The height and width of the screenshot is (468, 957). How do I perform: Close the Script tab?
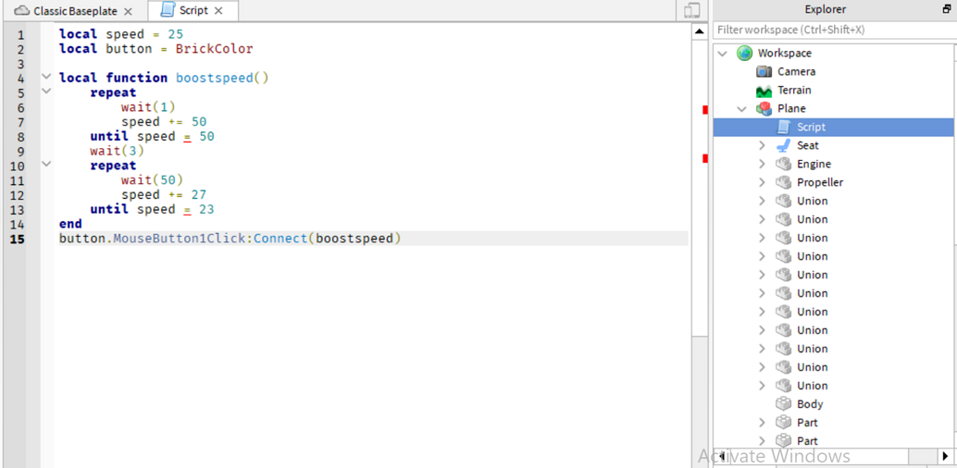click(218, 11)
